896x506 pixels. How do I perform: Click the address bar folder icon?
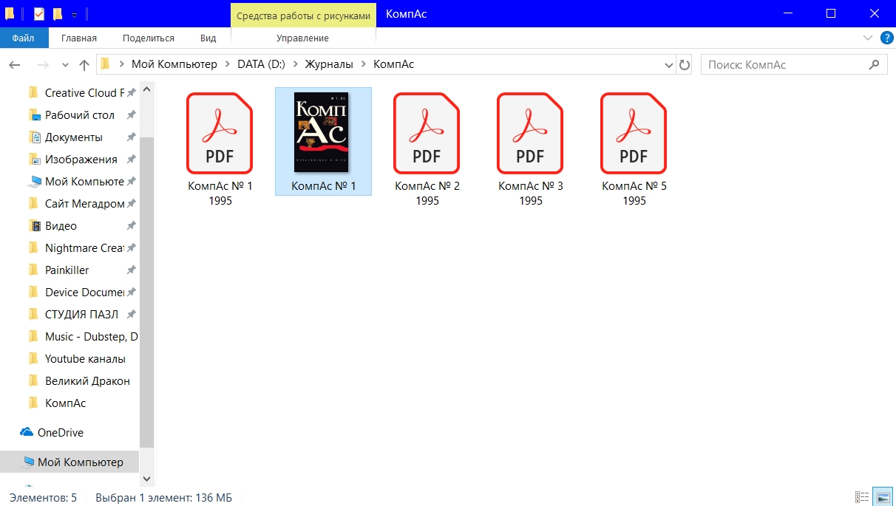106,64
